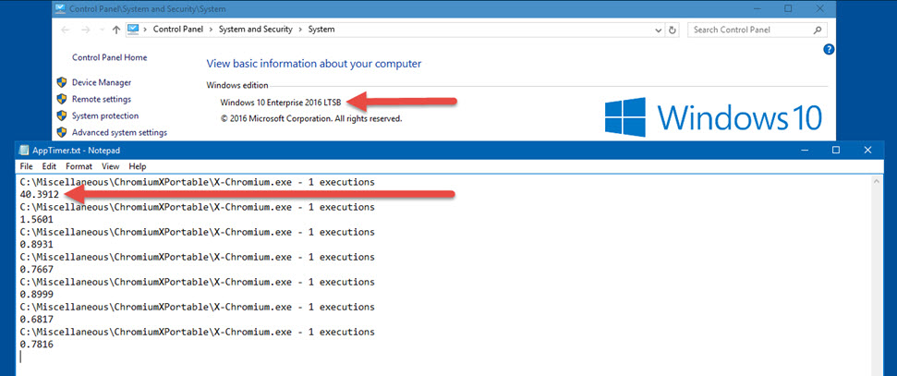Click the Microsoft Corporation copyright text
Screen dimensions: 897x376
310,119
